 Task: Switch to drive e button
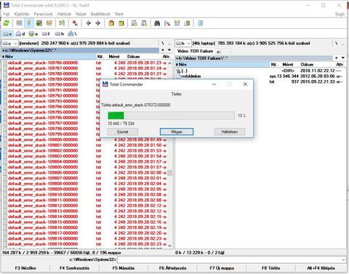point(33,34)
